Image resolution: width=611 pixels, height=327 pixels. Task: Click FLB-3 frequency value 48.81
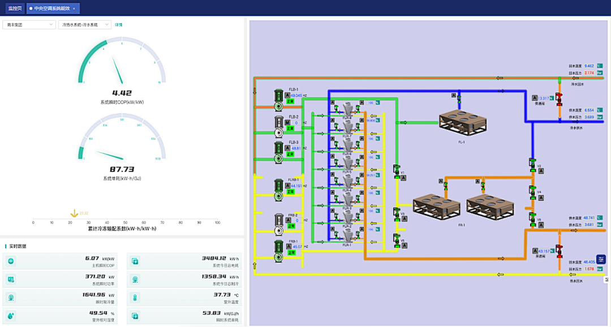[x=296, y=148]
